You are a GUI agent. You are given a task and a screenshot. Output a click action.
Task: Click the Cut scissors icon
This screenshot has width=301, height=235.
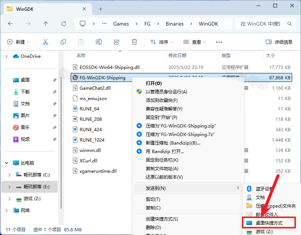coord(46,42)
